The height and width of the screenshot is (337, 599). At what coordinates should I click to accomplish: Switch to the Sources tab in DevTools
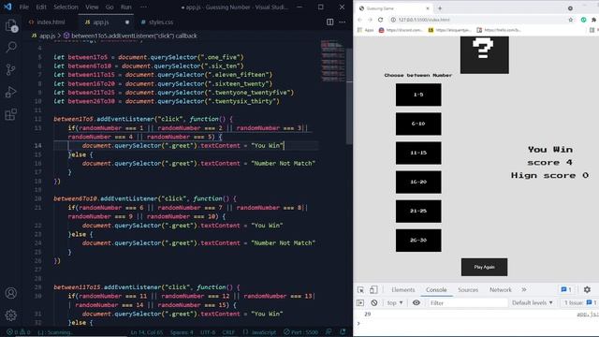[x=468, y=289]
